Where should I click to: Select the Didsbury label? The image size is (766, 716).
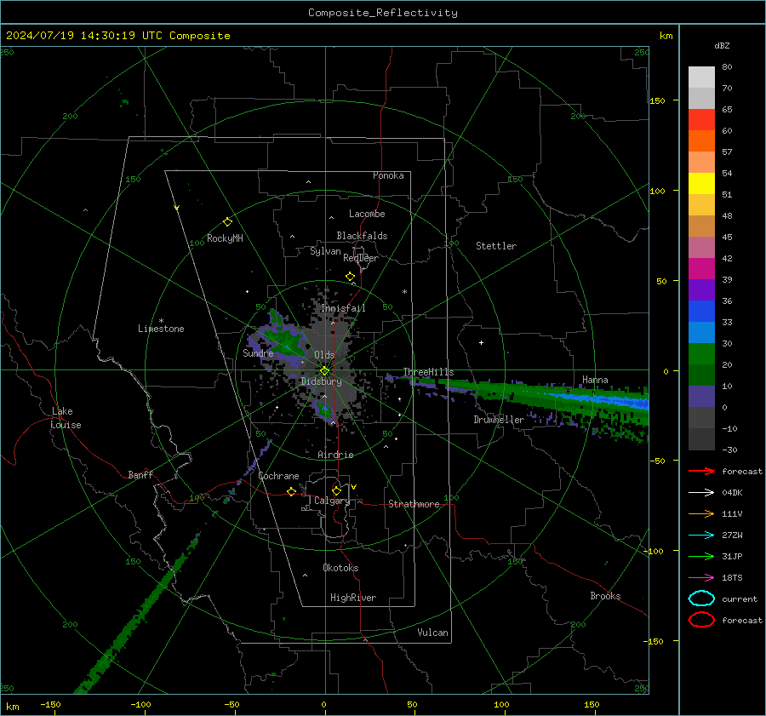321,381
